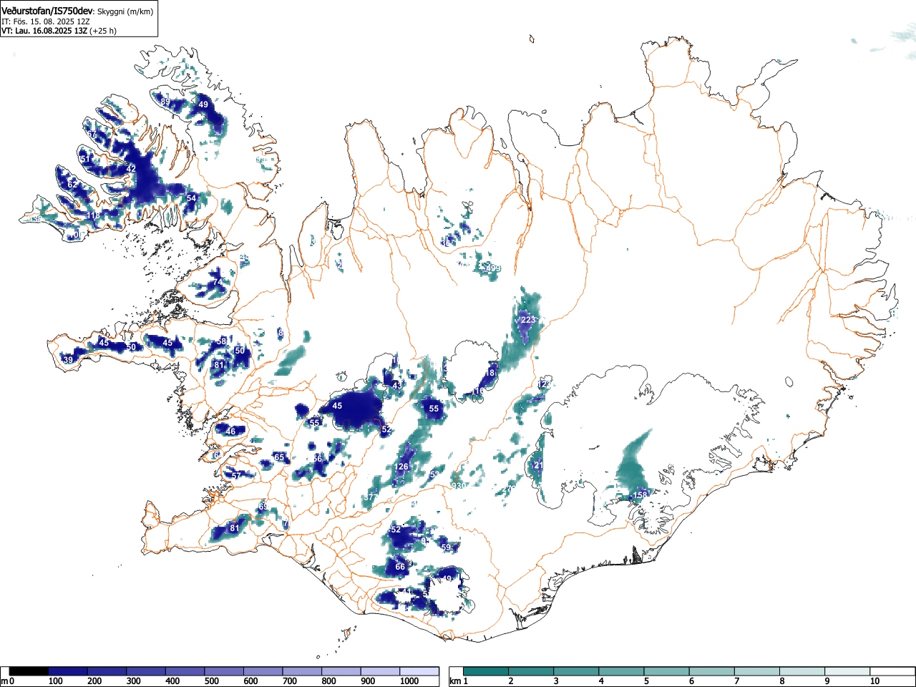Click the 'km' unit label on legend
The width and height of the screenshot is (916, 687).
coord(455,681)
